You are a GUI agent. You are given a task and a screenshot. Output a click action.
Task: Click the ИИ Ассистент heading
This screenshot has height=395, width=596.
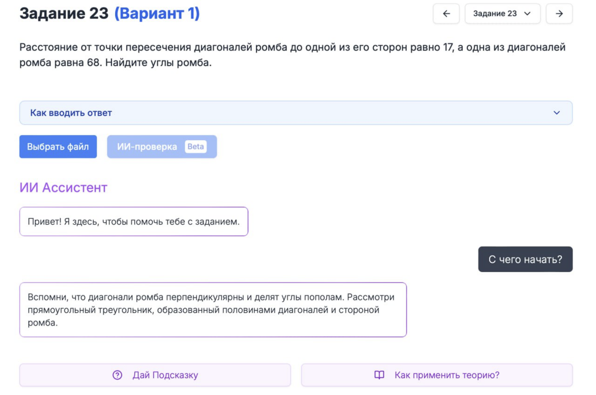[x=63, y=188]
